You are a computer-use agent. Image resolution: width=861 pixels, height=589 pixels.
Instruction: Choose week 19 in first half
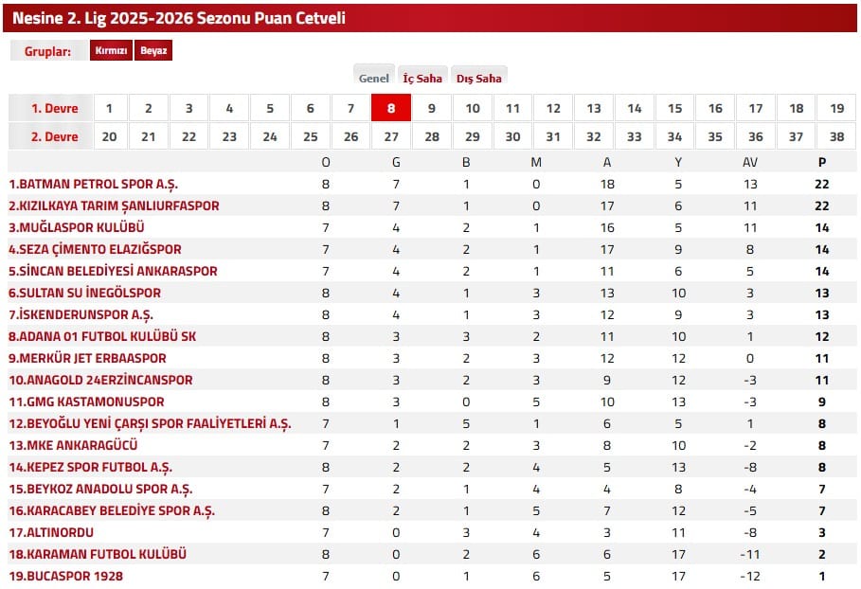click(836, 108)
